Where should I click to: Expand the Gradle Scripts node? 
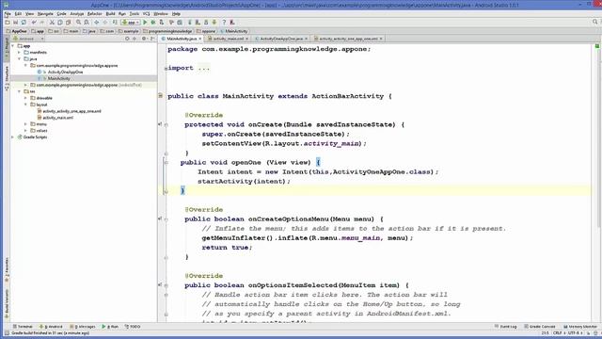tap(12, 137)
